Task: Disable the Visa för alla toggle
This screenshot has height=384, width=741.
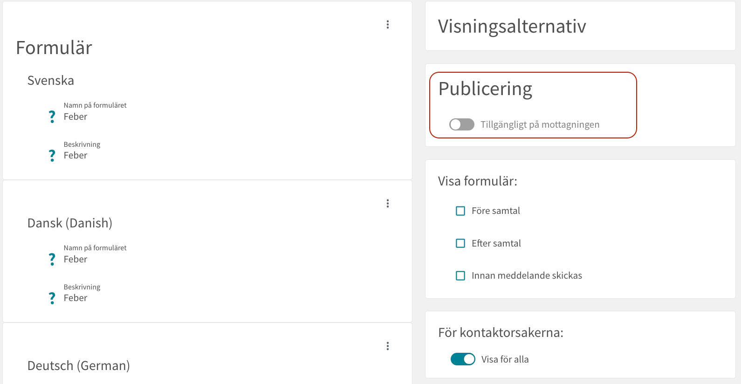Action: coord(463,359)
